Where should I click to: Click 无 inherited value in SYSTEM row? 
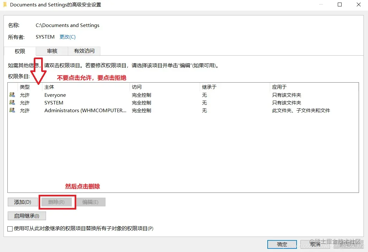pyautogui.click(x=204, y=103)
